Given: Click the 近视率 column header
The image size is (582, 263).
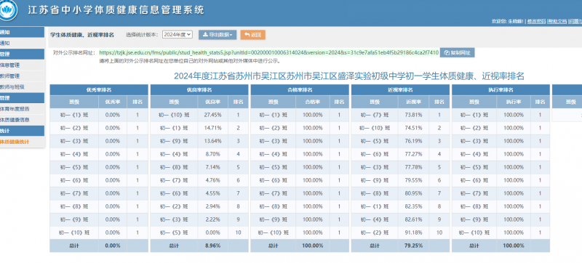Looking at the screenshot, I should [413, 102].
